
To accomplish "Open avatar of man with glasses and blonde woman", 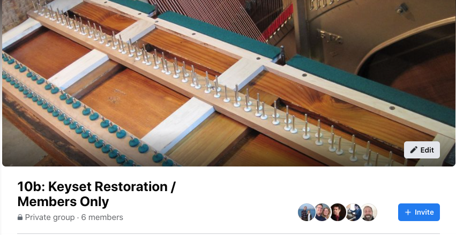I will pos(323,212).
